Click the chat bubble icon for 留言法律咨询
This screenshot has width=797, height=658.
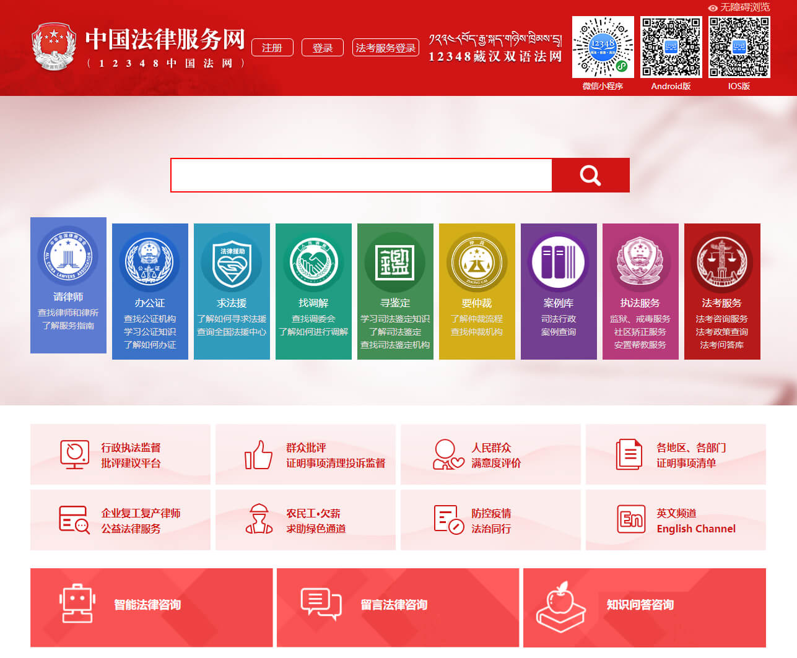pyautogui.click(x=321, y=604)
